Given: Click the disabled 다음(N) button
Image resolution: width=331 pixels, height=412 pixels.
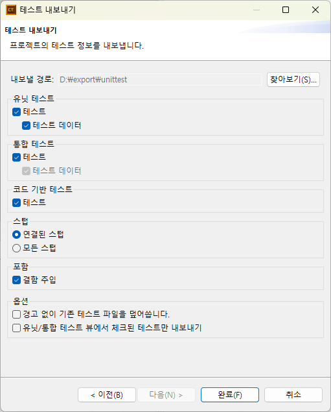Looking at the screenshot, I should click(x=166, y=394).
